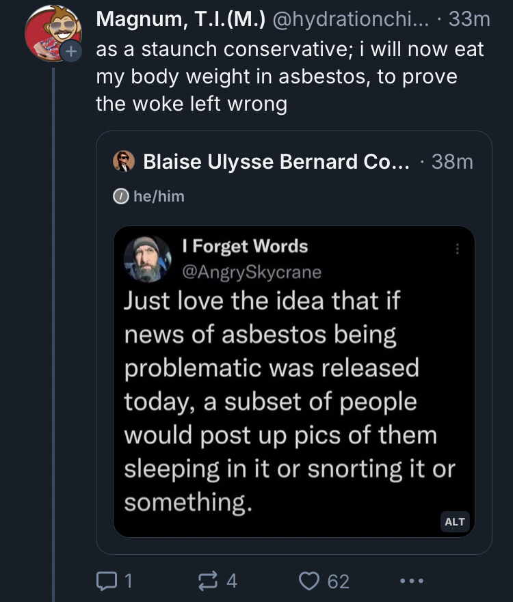The height and width of the screenshot is (602, 513).
Task: Click the he/him pronoun label text
Action: (x=159, y=196)
